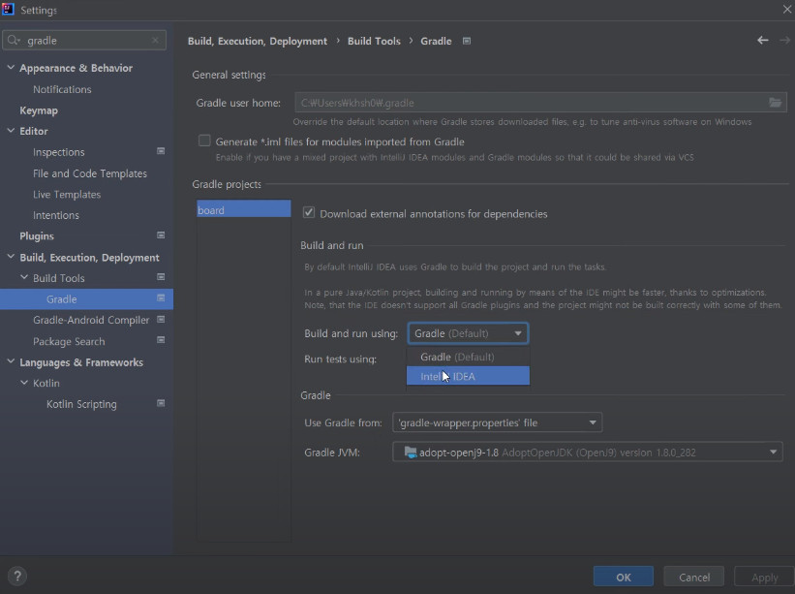Image resolution: width=795 pixels, height=594 pixels.
Task: Go back with the left arrow
Action: pyautogui.click(x=762, y=40)
